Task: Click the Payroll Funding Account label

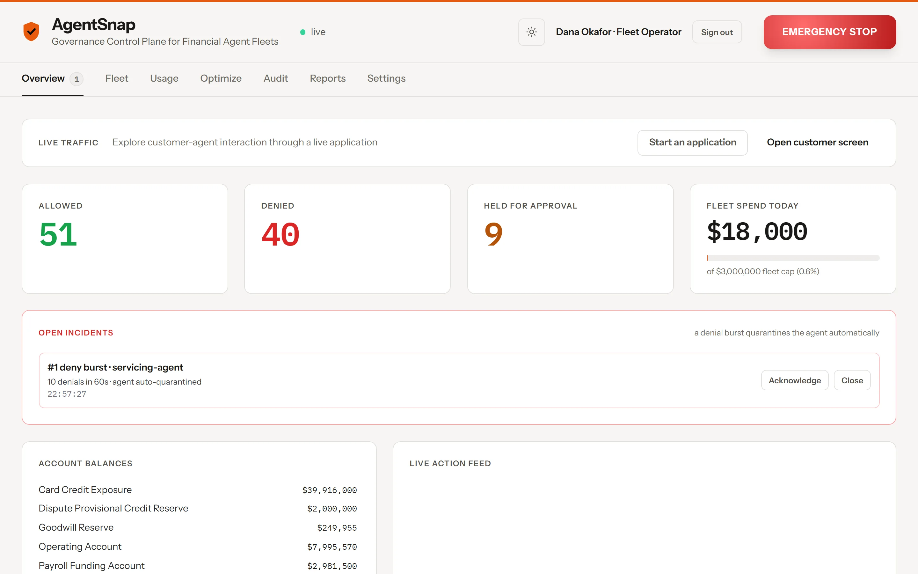Action: coord(91,566)
